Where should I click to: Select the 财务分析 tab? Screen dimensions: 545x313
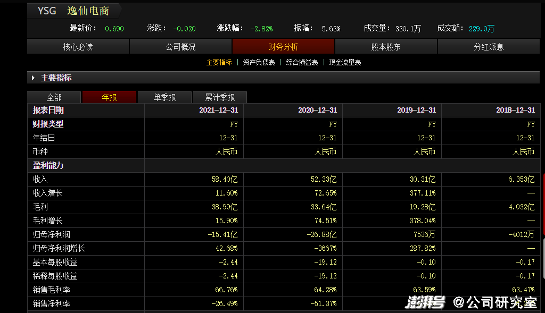(x=283, y=47)
